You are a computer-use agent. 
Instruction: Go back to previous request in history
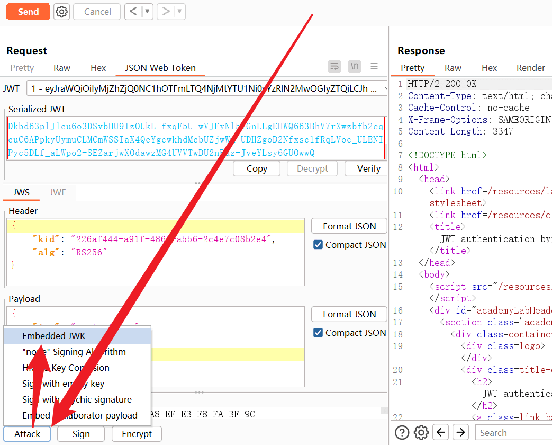pos(134,12)
